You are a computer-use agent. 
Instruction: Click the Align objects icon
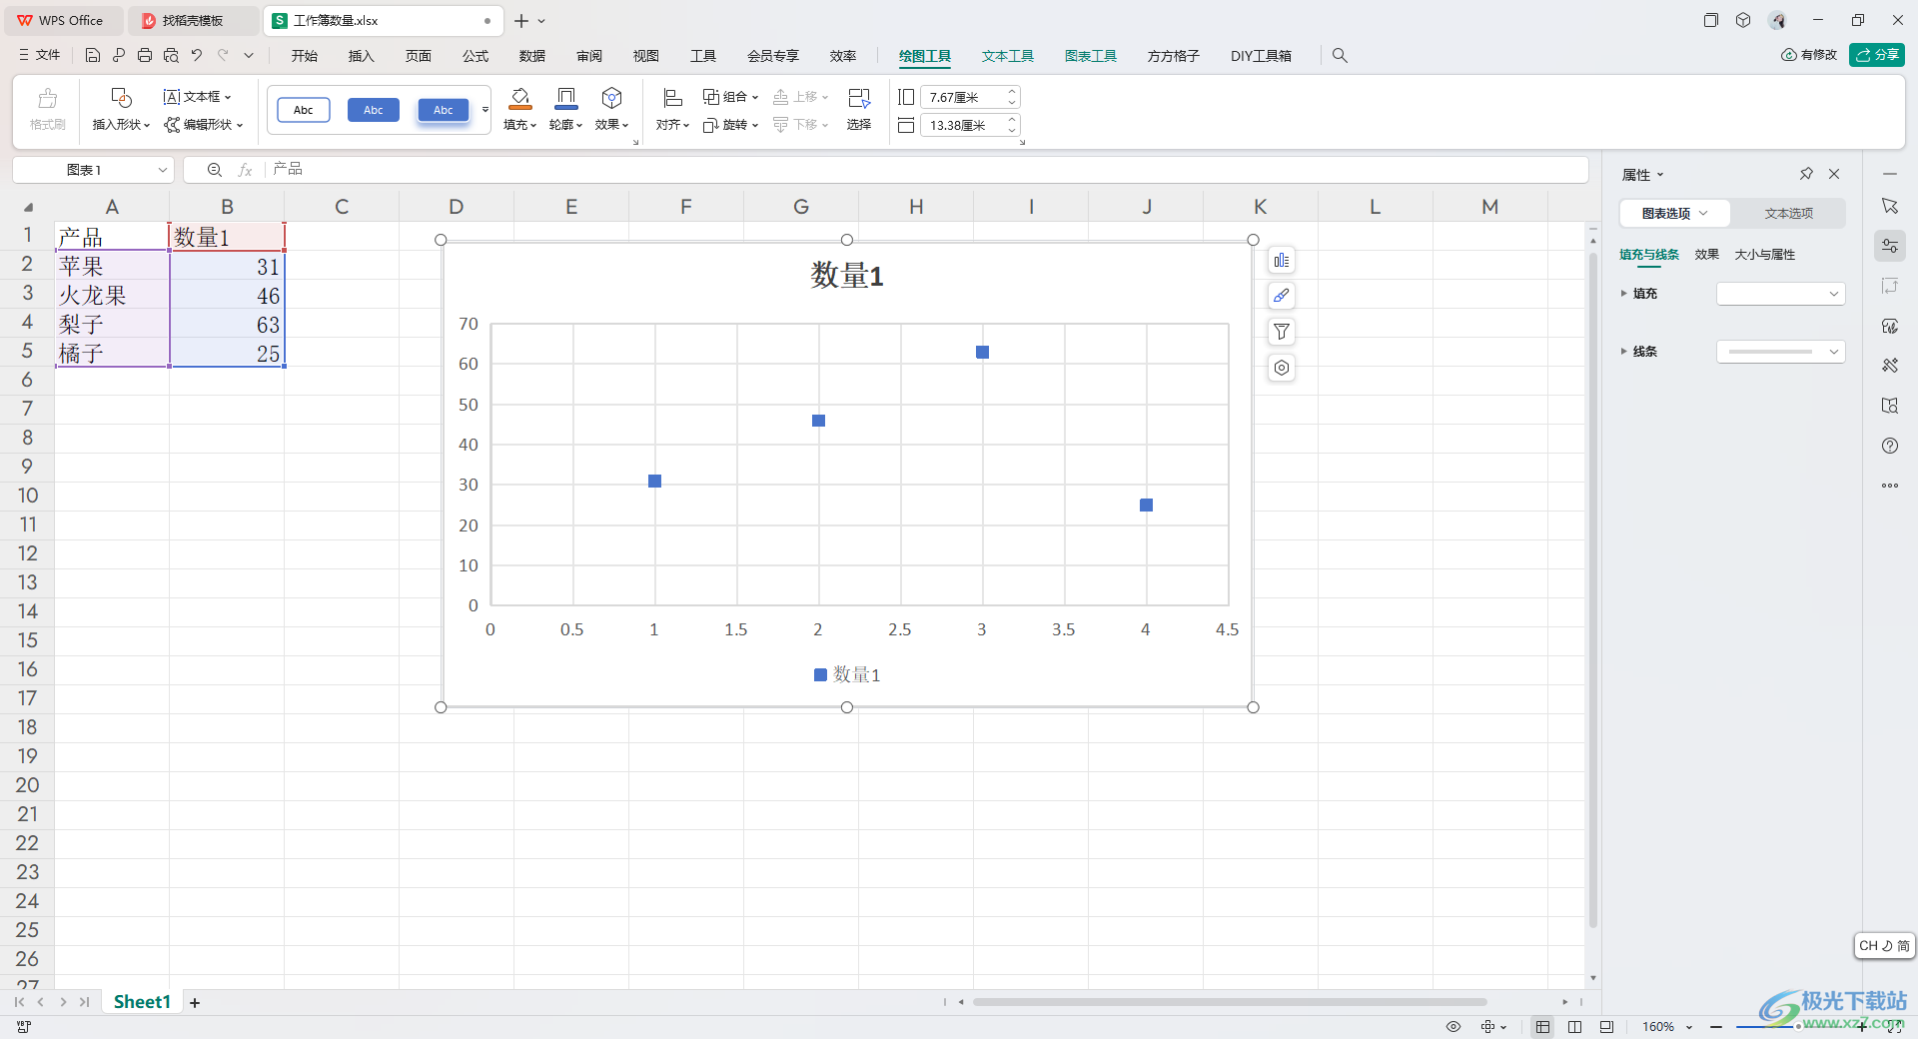click(673, 98)
